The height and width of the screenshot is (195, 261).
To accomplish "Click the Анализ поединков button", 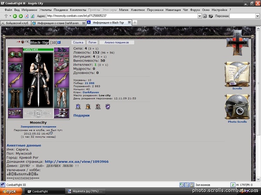I will tap(117, 42).
